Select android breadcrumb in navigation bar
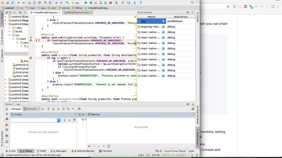 (8, 8)
